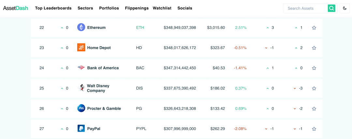Toggle dark mode with moon icon
The width and height of the screenshot is (352, 139).
(x=345, y=8)
